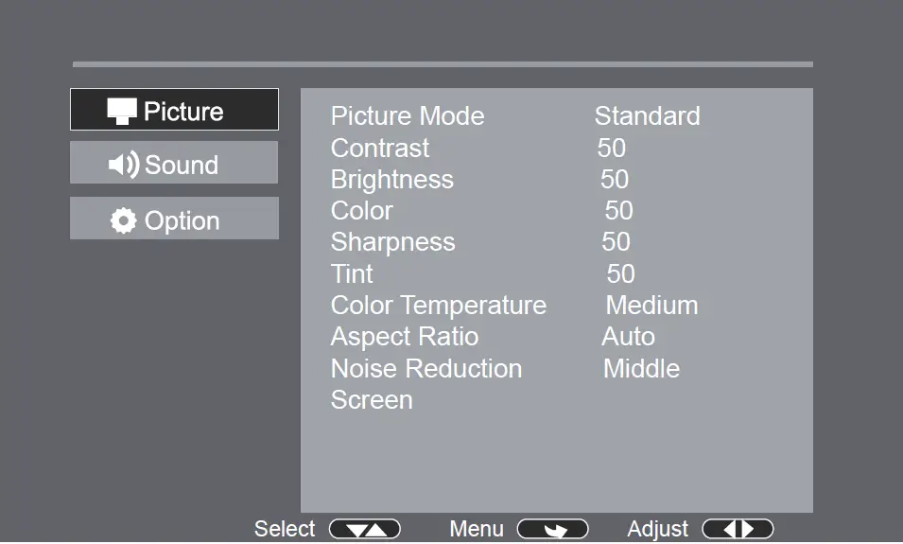Click the gear icon beside Option
This screenshot has height=544, width=903.
pos(123,220)
